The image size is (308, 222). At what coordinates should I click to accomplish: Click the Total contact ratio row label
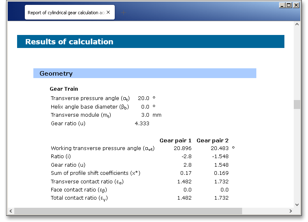click(x=79, y=198)
